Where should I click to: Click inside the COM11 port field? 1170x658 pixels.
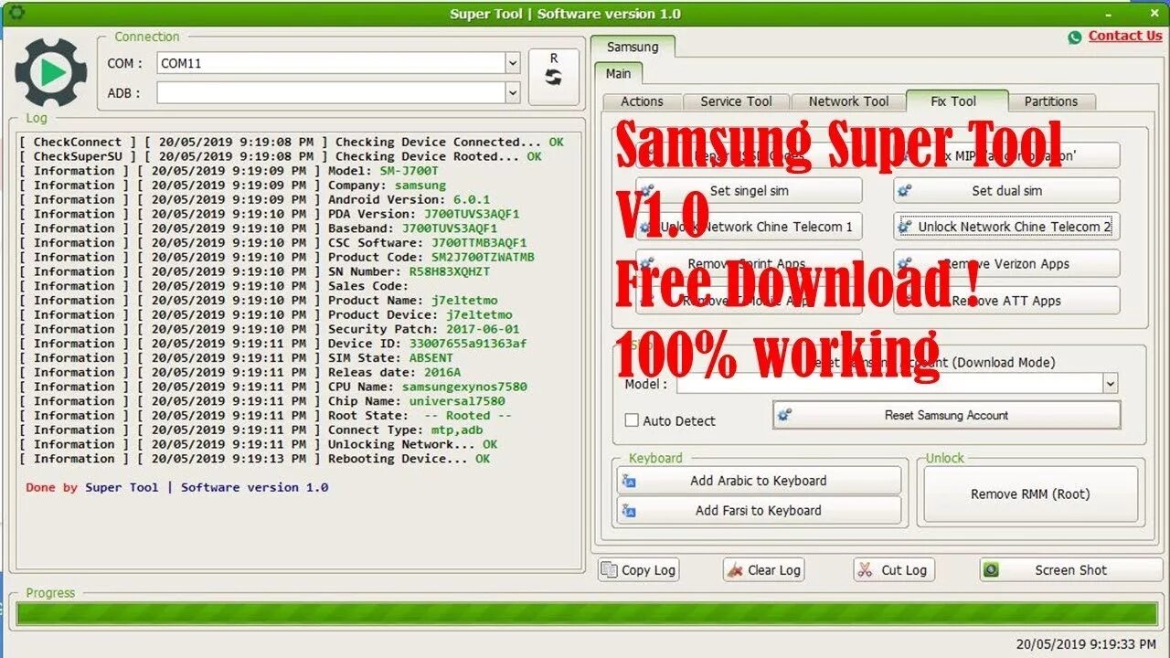pos(330,63)
